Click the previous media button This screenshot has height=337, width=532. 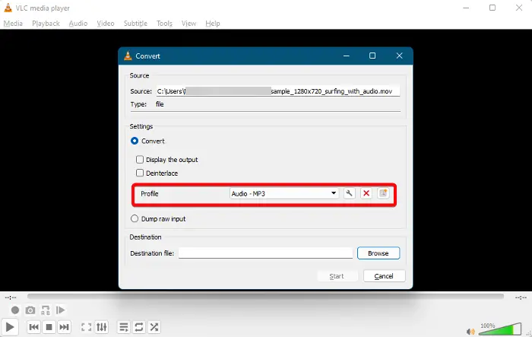(x=33, y=327)
